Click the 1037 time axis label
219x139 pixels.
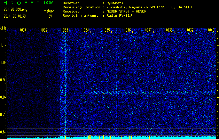[148, 30]
